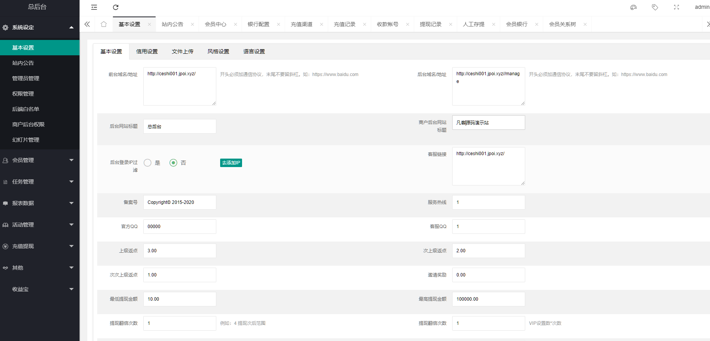This screenshot has width=710, height=341.
Task: Expand the 报表数据 menu group
Action: click(40, 203)
